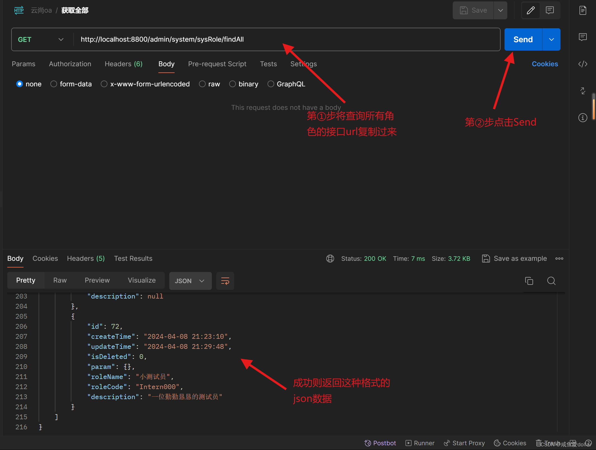Click the 获取全部 request name
The height and width of the screenshot is (450, 596).
(75, 10)
